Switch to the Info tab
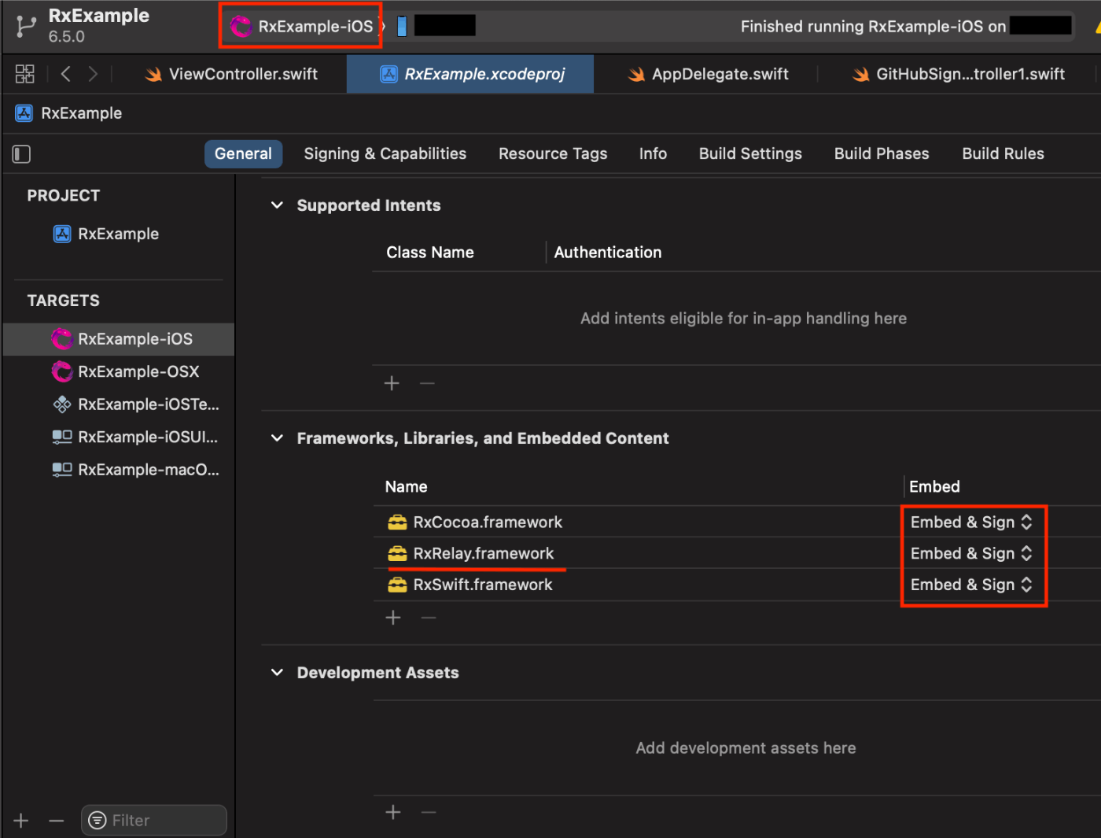1101x838 pixels. [x=653, y=153]
